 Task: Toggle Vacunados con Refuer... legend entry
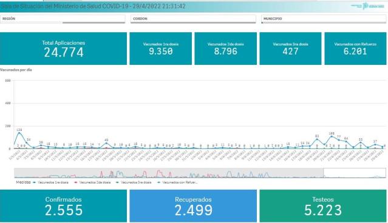click(x=177, y=182)
